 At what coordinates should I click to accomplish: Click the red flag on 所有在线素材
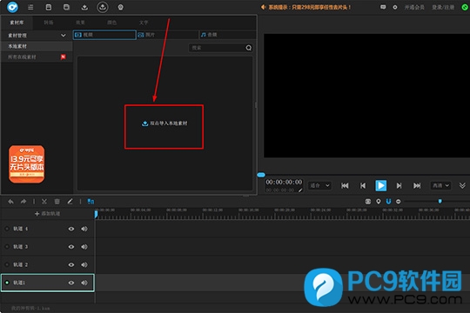coord(64,57)
